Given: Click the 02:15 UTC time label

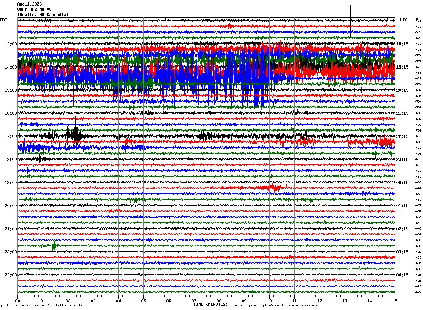Looking at the screenshot, I should (x=402, y=228).
